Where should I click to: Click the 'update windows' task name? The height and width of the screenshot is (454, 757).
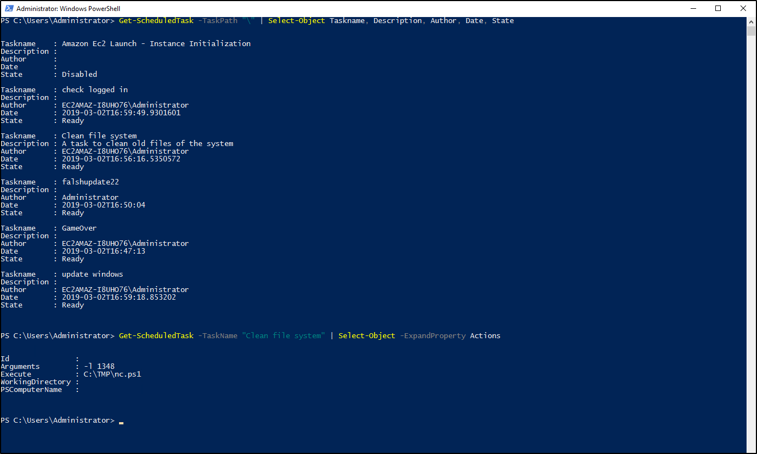click(92, 274)
